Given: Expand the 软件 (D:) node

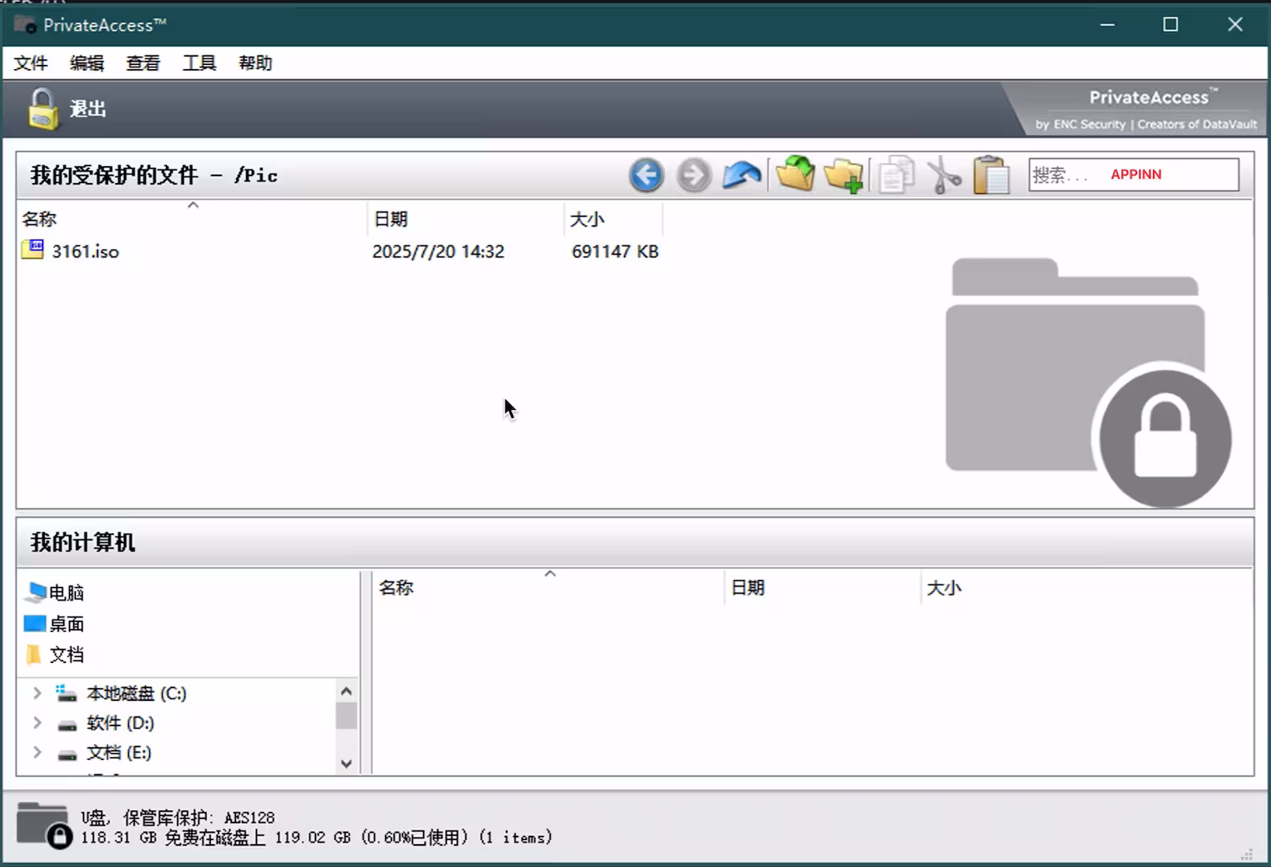Looking at the screenshot, I should 37,723.
